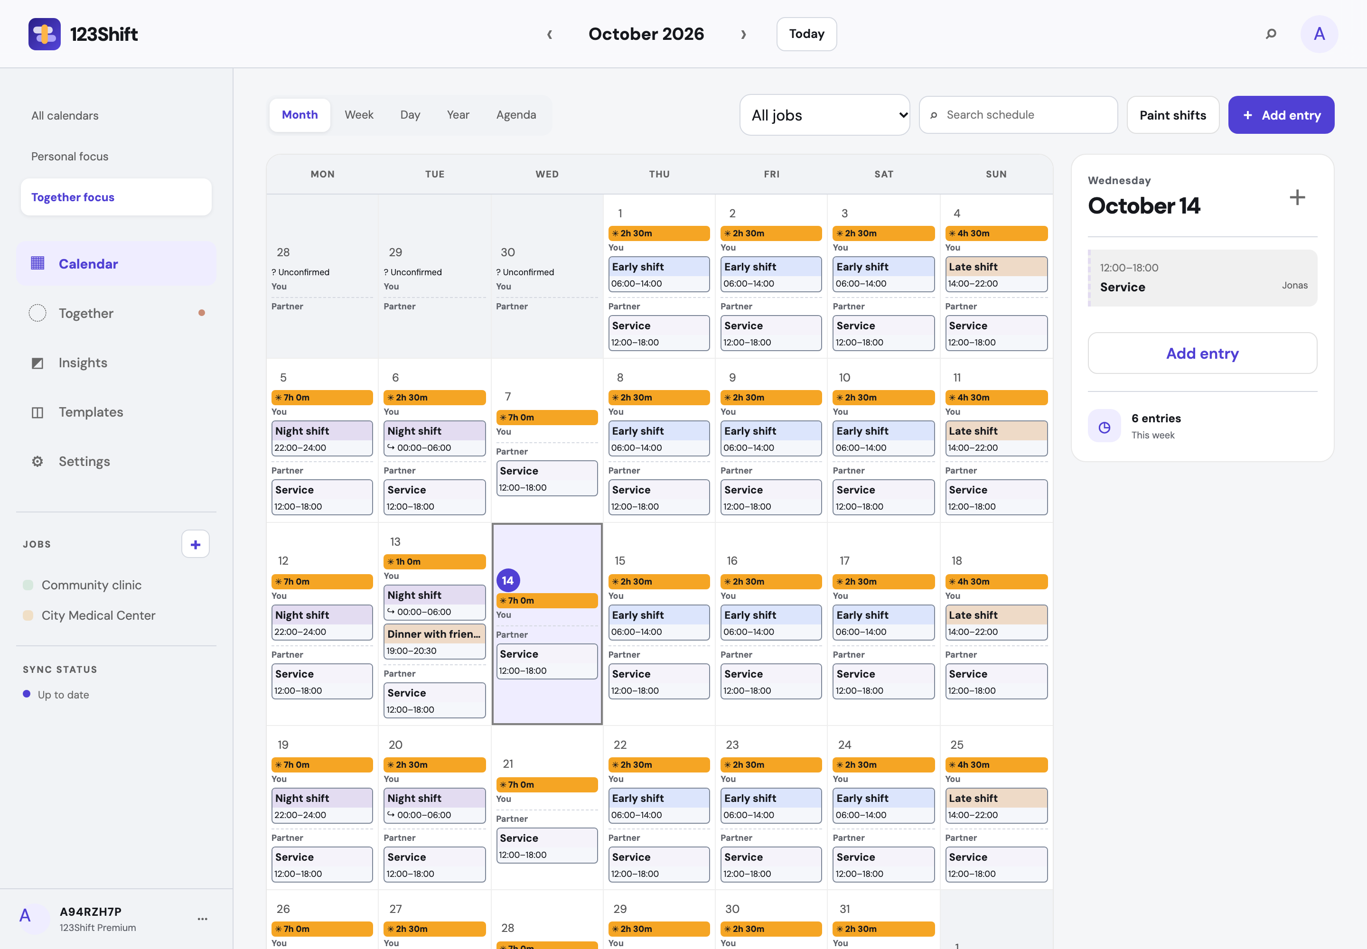Screen dimensions: 1367x949
Task: Click the 123Shift logo icon
Action: (45, 34)
